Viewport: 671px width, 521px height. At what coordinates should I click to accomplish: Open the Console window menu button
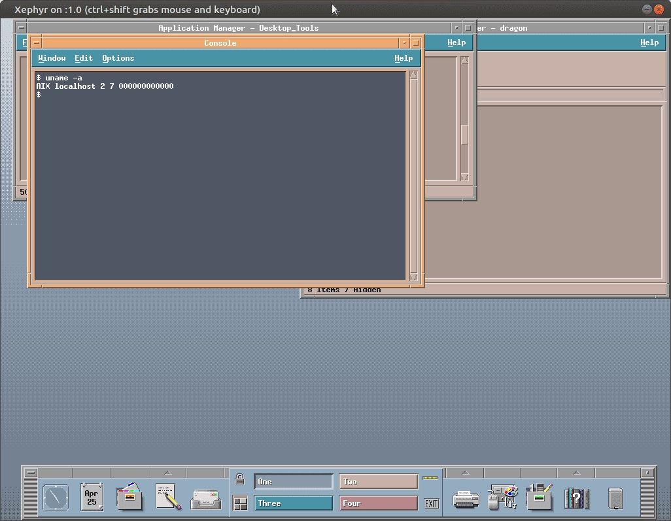click(x=37, y=42)
